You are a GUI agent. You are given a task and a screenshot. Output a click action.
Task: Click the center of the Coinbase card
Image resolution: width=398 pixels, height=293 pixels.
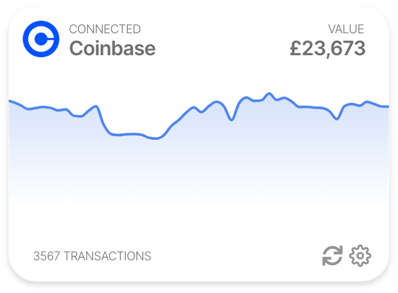199,146
